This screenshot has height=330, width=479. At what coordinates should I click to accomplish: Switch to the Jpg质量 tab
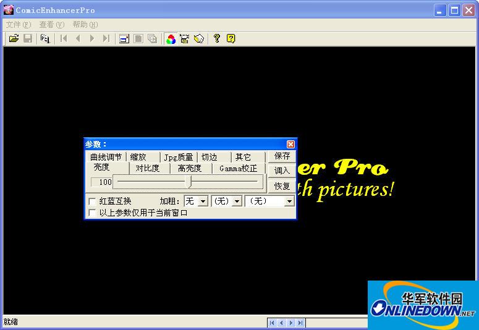(179, 157)
